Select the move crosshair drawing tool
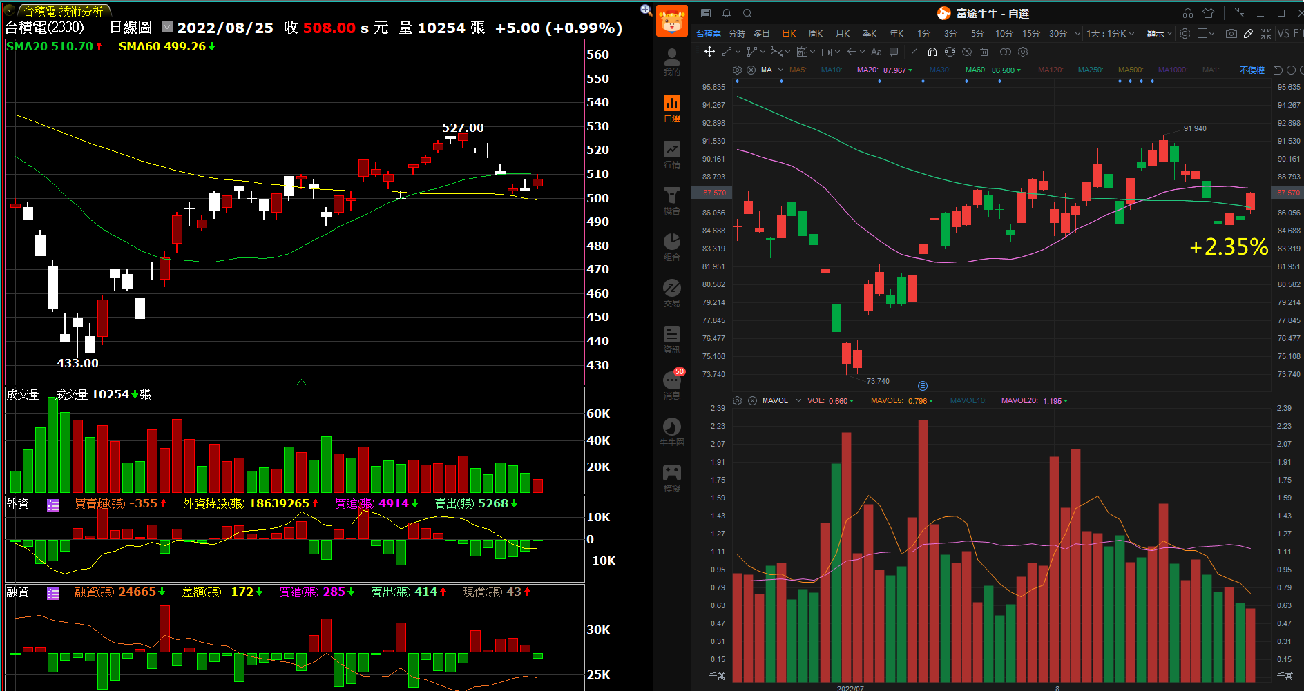The image size is (1304, 691). pyautogui.click(x=709, y=52)
